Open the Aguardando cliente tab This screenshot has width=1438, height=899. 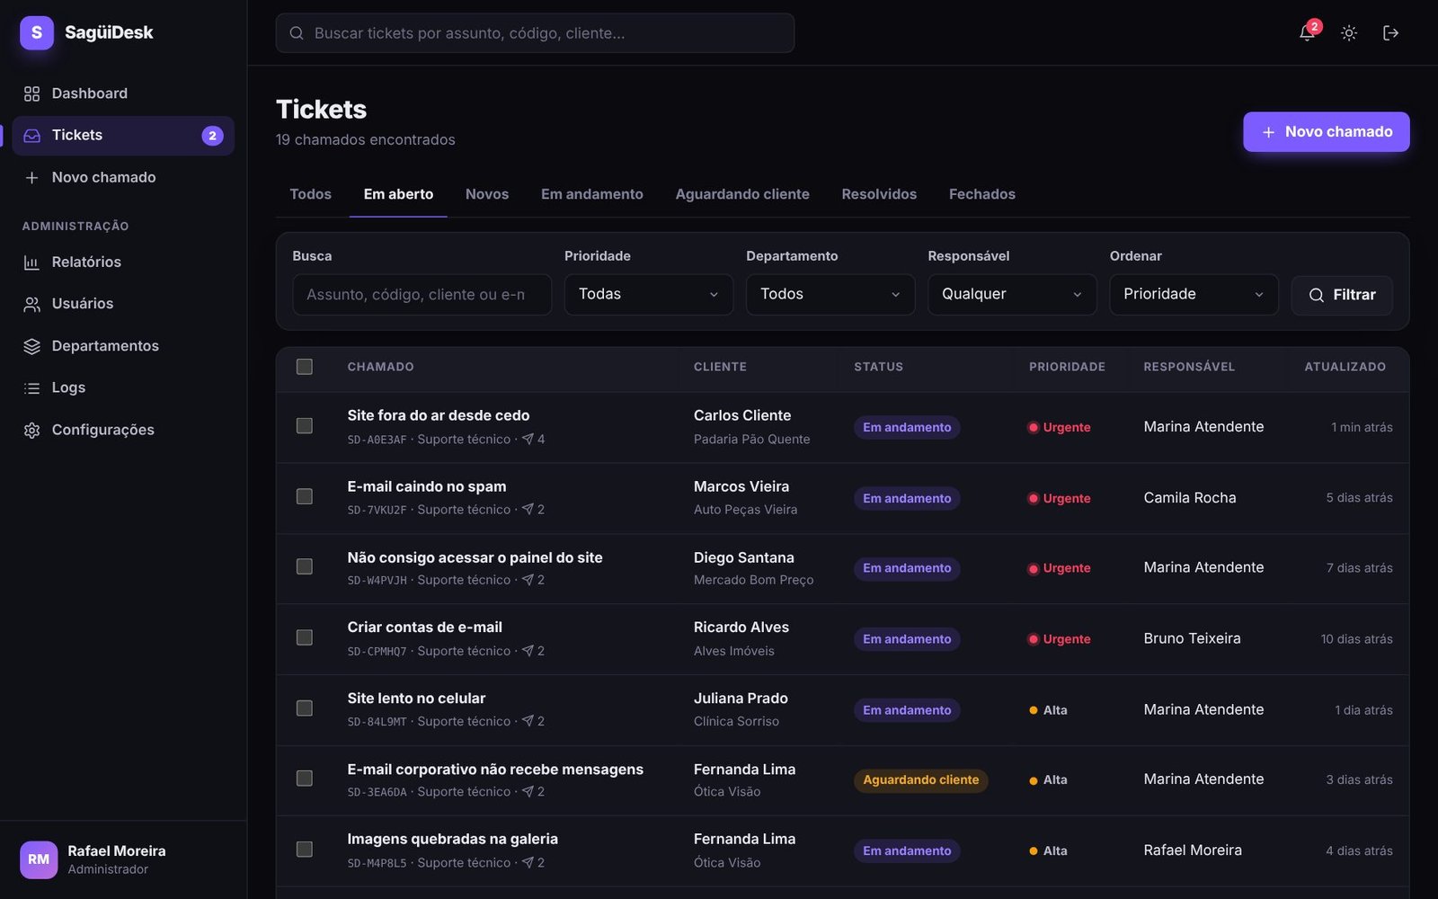click(742, 194)
